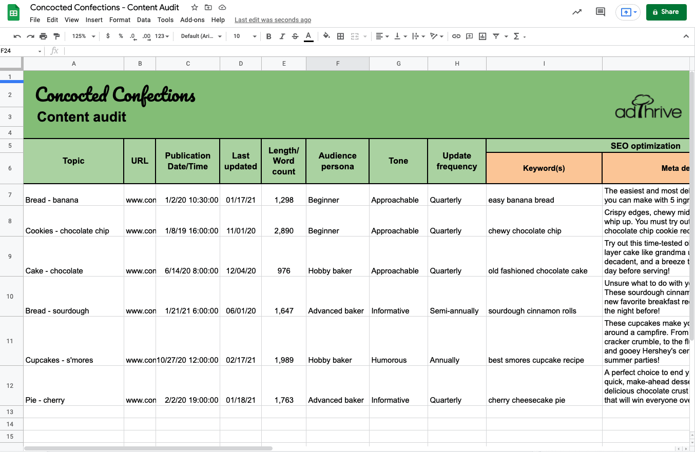Image resolution: width=695 pixels, height=452 pixels.
Task: Click the horizontal scrollbar thumb
Action: [148, 448]
